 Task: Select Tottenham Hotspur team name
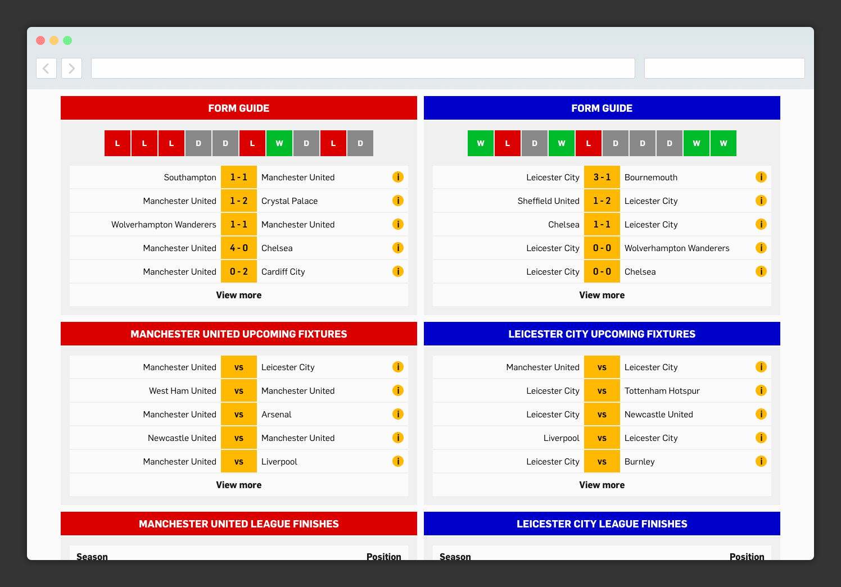pyautogui.click(x=662, y=390)
